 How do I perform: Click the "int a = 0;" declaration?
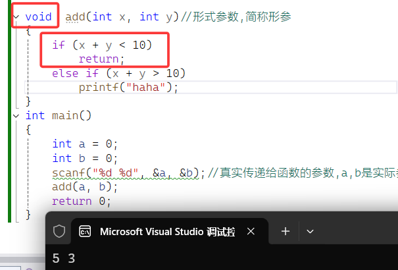[x=85, y=144]
